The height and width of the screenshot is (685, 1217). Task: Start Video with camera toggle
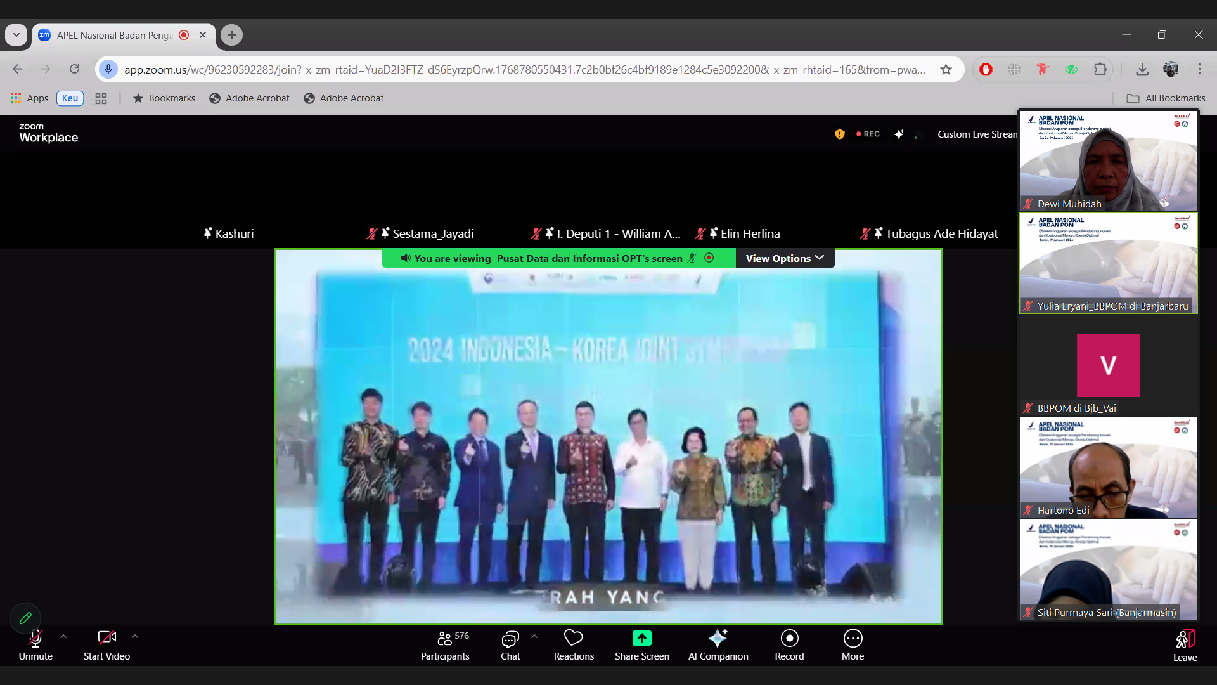click(106, 644)
